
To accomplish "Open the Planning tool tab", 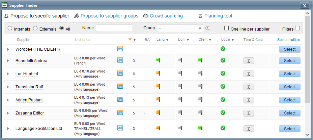I will pyautogui.click(x=218, y=16).
